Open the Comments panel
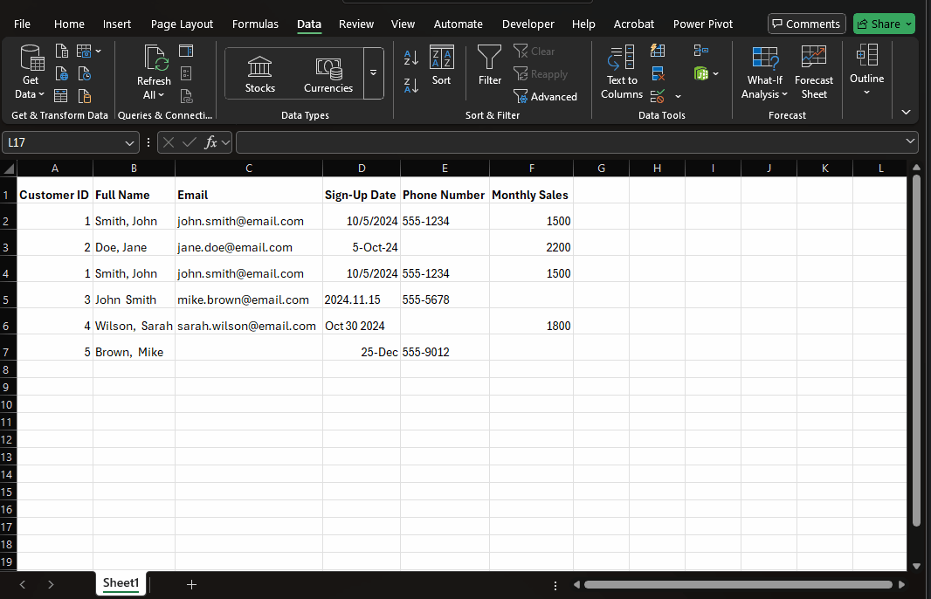 click(805, 24)
